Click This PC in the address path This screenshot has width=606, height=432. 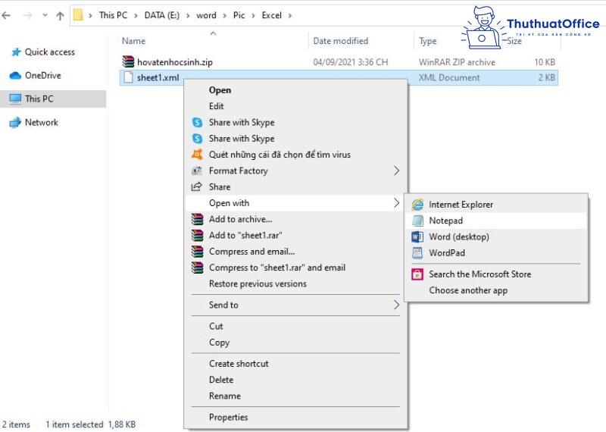point(113,15)
